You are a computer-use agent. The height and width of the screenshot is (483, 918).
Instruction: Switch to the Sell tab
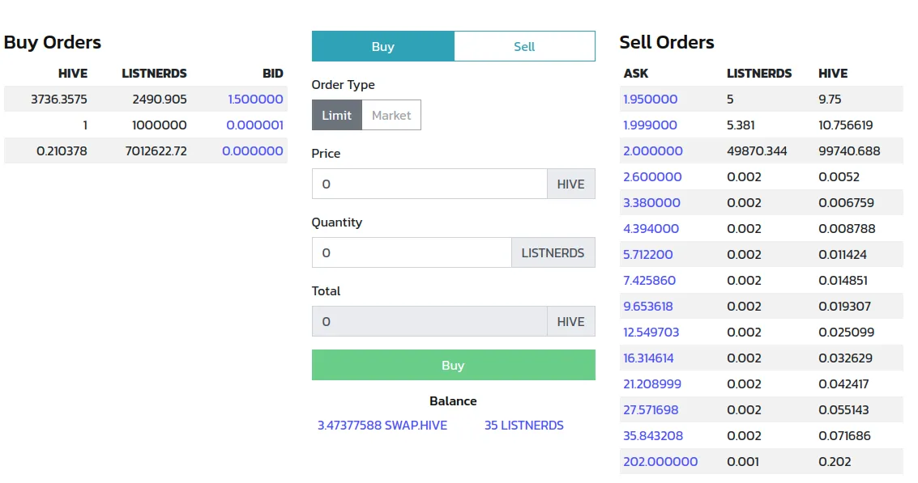point(524,46)
